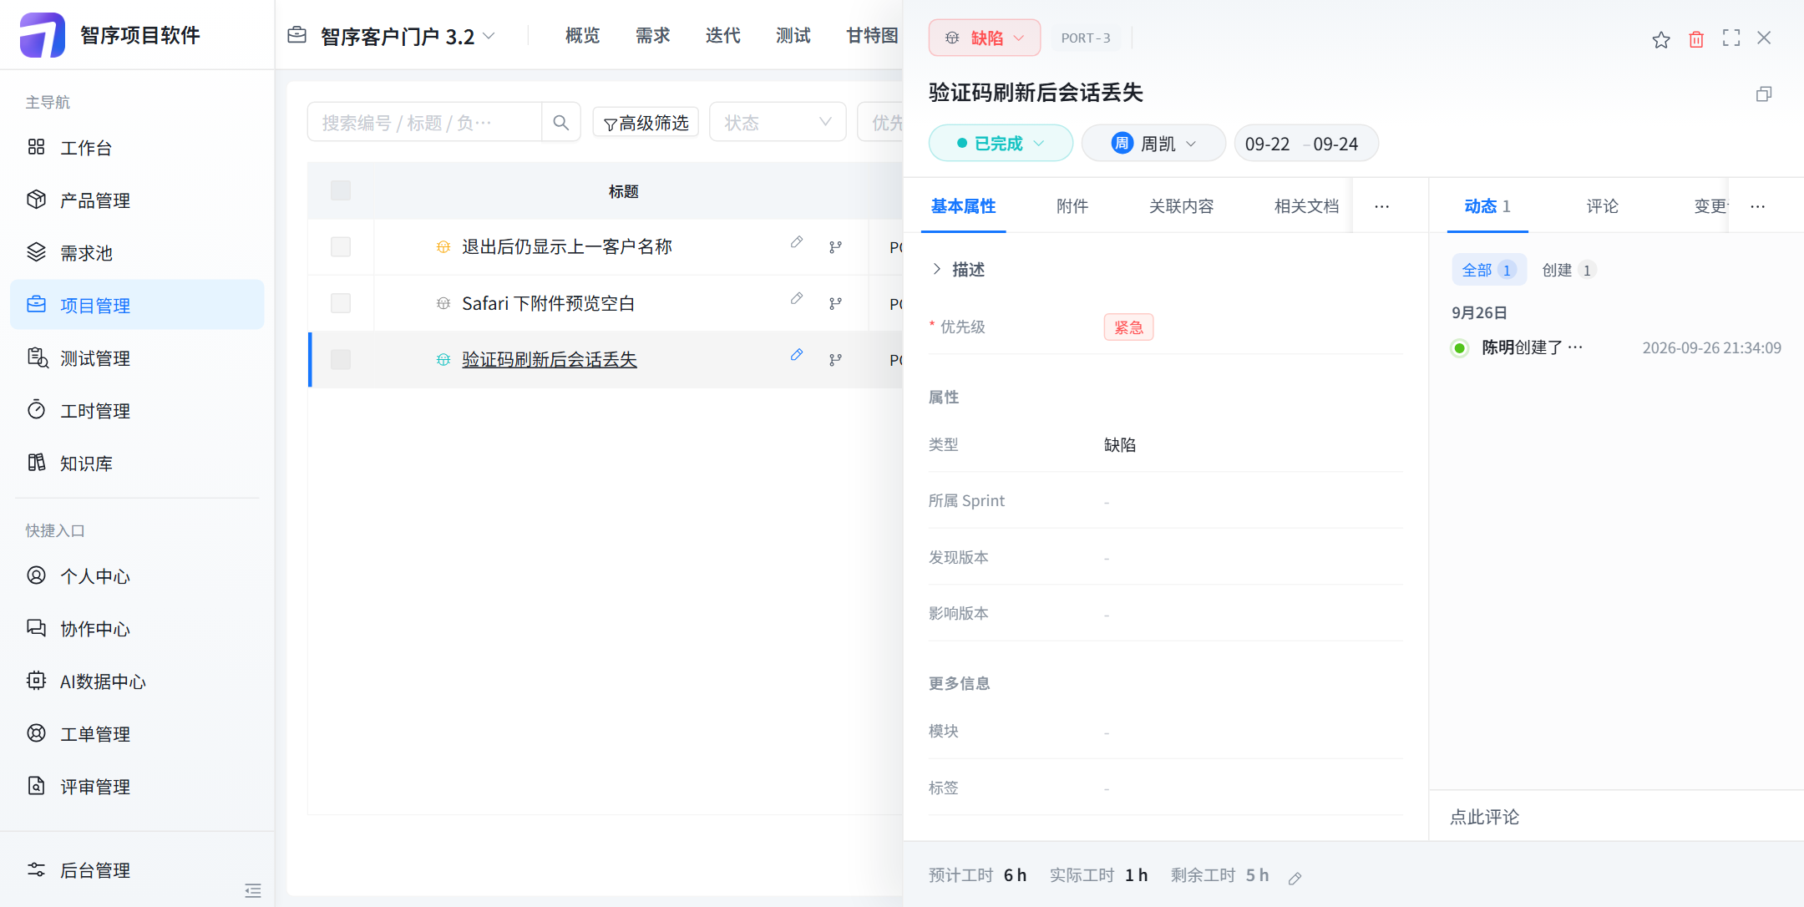Screen dimensions: 1804x907
Task: Open 后台管理 settings
Action: coord(137,870)
